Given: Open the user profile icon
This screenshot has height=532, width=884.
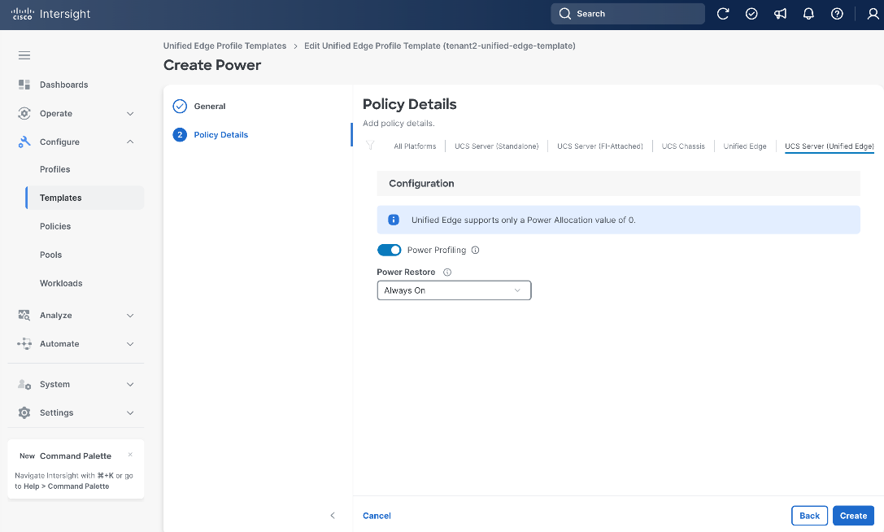Looking at the screenshot, I should [873, 14].
